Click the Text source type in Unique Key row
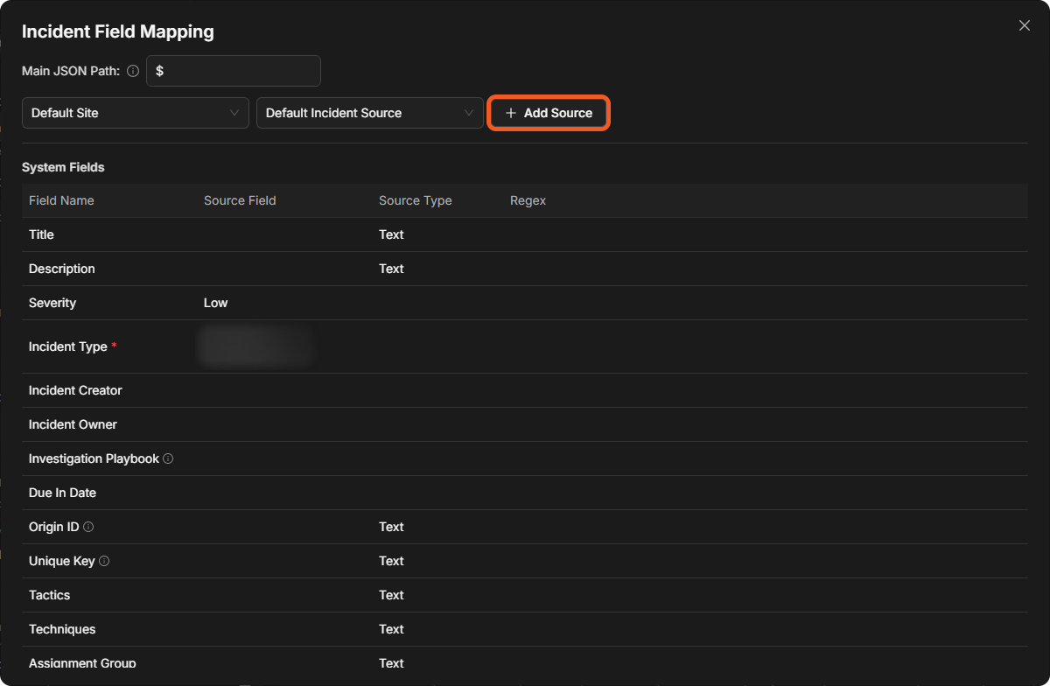This screenshot has width=1050, height=686. (391, 561)
